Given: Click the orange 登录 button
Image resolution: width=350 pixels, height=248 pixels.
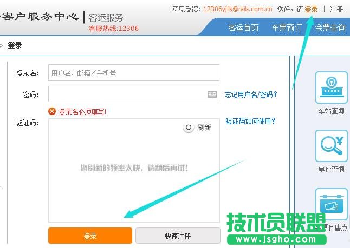Looking at the screenshot, I should [x=90, y=236].
